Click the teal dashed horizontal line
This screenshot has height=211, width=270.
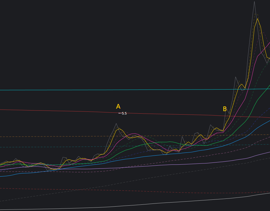click(63, 147)
